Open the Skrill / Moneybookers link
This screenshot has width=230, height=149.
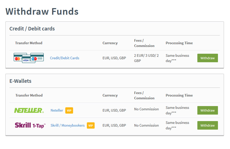(x=67, y=125)
